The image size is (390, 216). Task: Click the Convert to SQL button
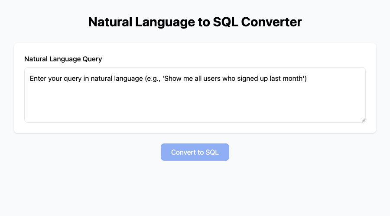(195, 152)
